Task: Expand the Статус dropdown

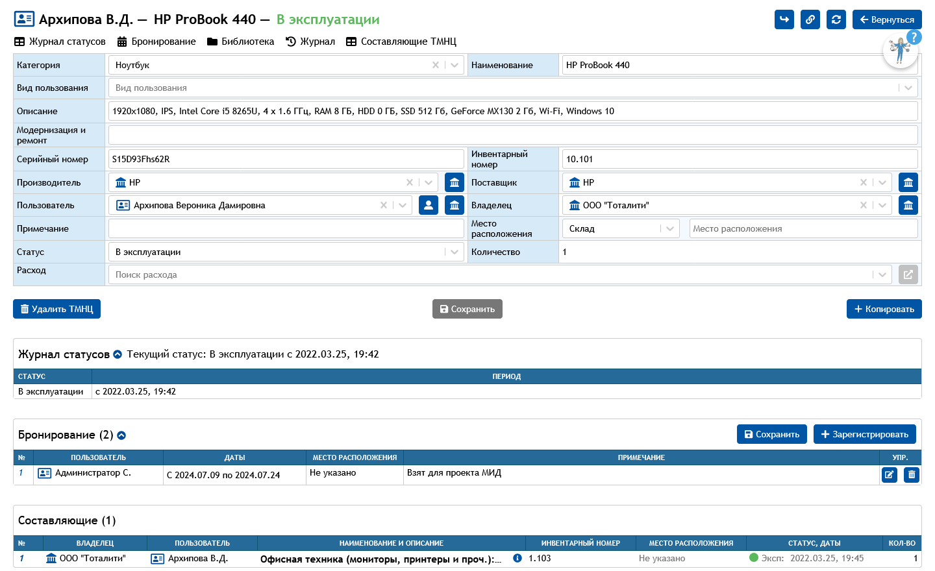Action: (x=454, y=252)
